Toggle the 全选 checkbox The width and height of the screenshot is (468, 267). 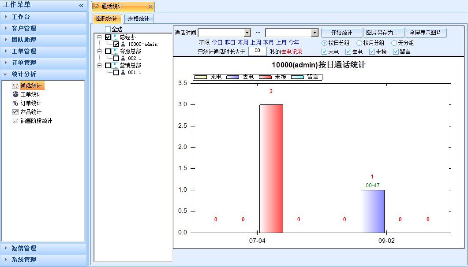[108, 30]
